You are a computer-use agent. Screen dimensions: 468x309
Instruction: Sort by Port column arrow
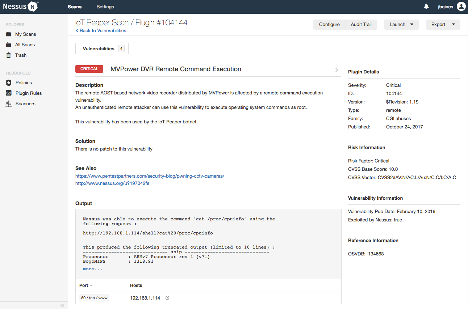tap(91, 285)
